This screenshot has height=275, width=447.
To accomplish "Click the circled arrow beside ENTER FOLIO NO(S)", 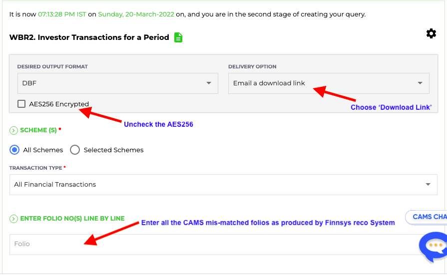I will pos(13,219).
